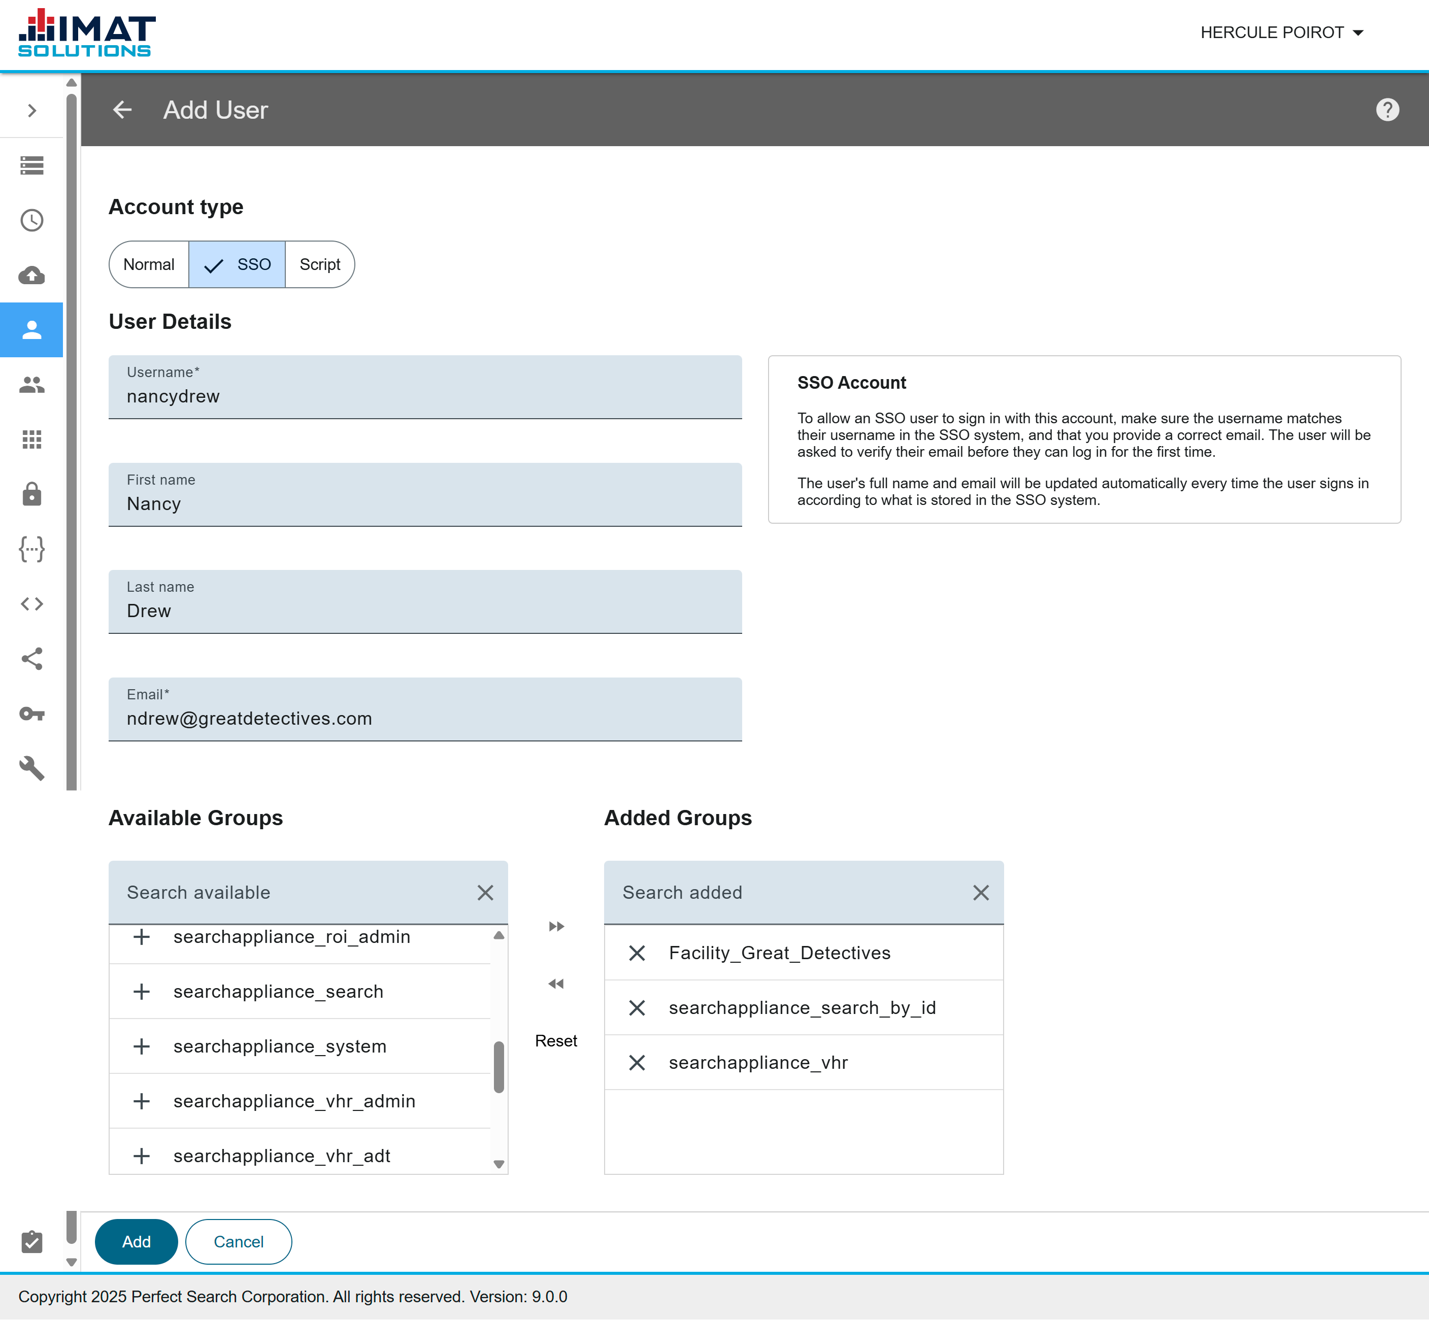1429x1320 pixels.
Task: Click the searchappliance_search group name
Action: click(278, 992)
